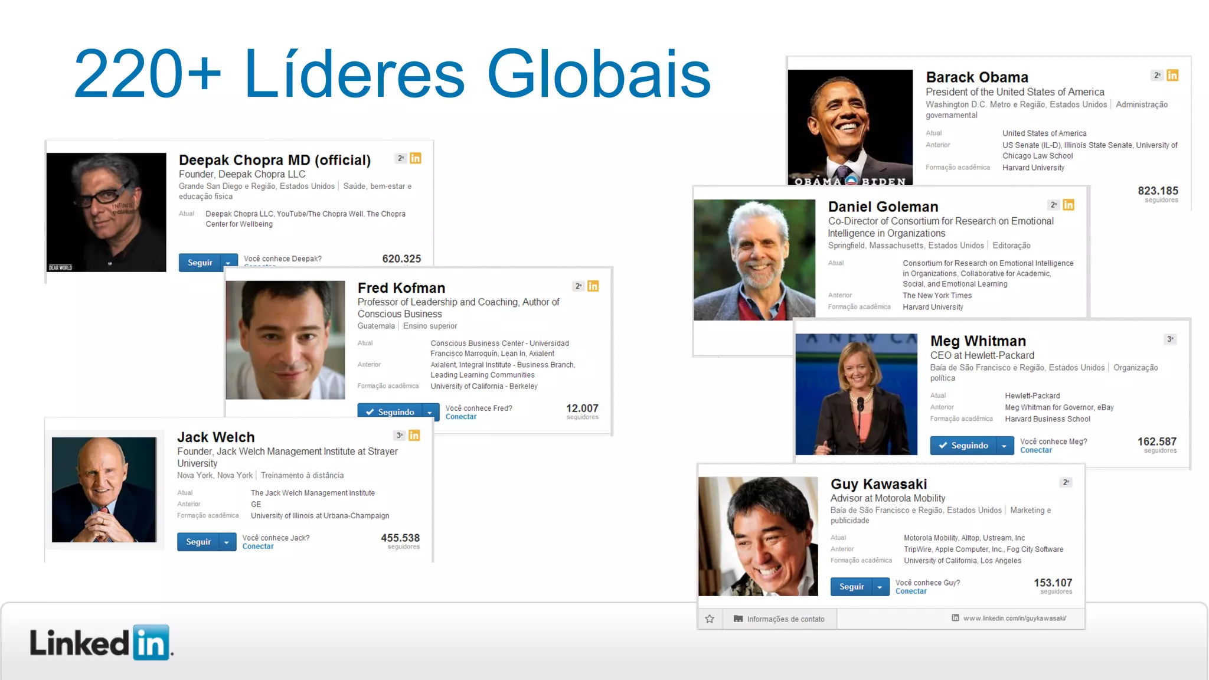Click Deepak Chopra profile photo

(x=106, y=212)
